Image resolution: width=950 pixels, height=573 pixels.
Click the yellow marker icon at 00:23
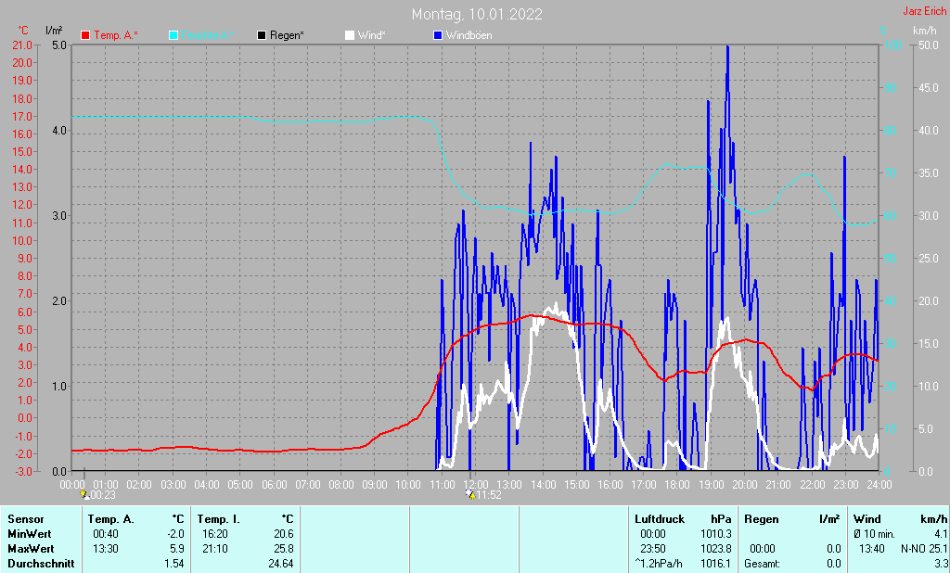coord(84,494)
